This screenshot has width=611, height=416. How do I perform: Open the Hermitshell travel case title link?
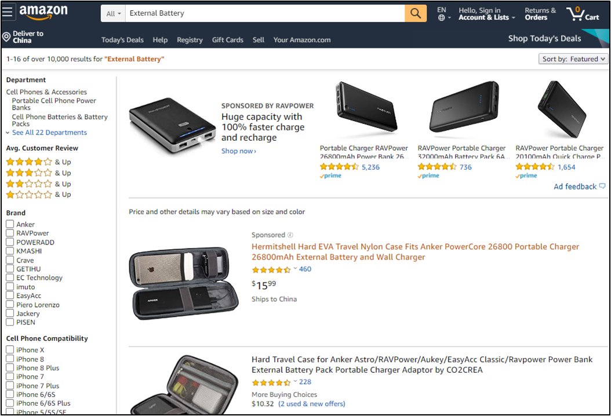414,251
